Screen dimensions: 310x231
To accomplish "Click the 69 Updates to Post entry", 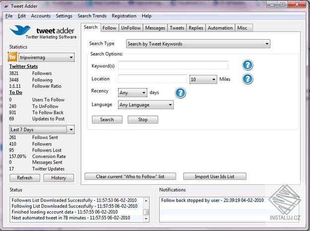I will pos(37,119).
